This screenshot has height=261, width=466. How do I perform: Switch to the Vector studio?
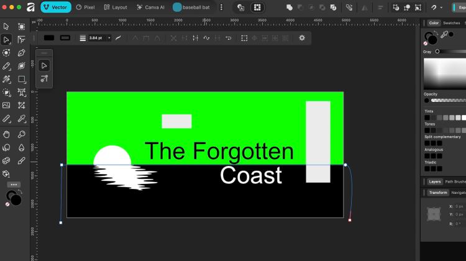56,7
